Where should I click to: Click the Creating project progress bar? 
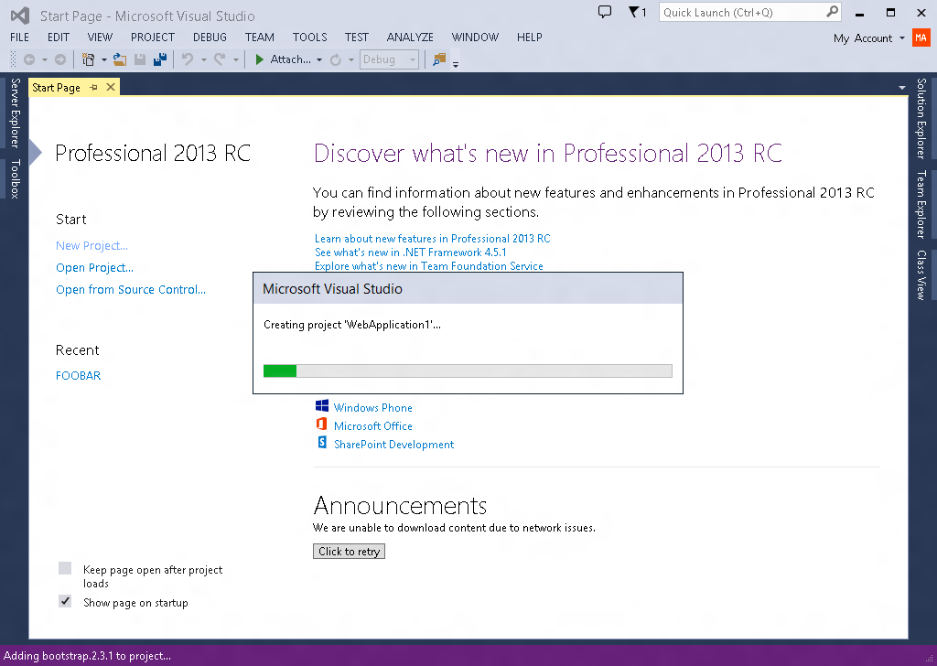click(468, 371)
